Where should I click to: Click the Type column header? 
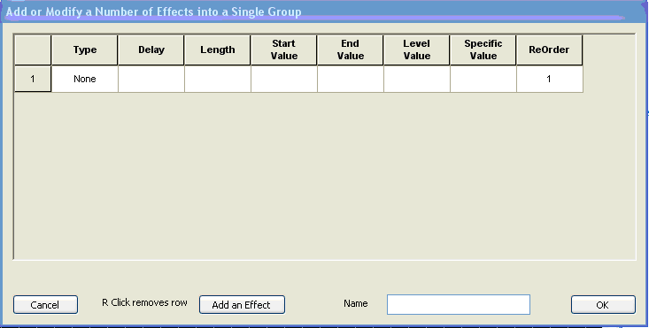coord(85,50)
